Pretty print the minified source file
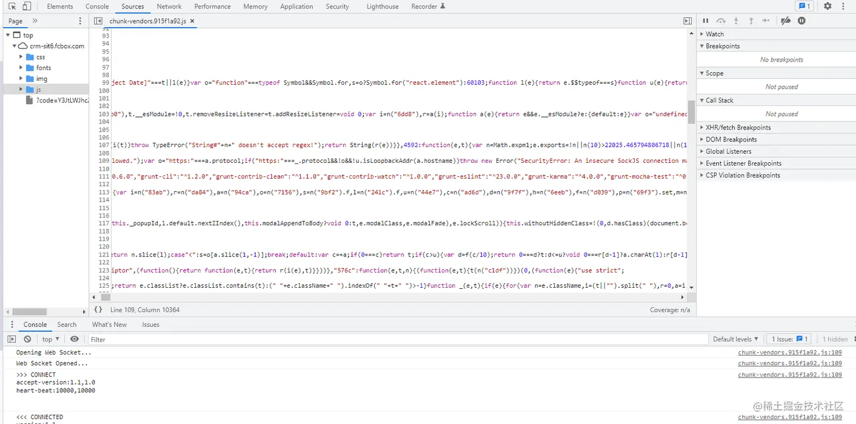The width and height of the screenshot is (856, 424). pos(98,310)
